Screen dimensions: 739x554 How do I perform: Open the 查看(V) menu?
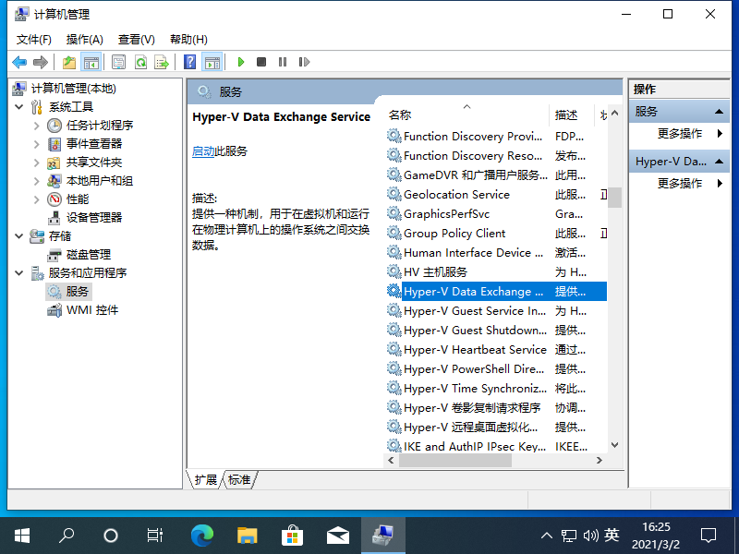(135, 39)
